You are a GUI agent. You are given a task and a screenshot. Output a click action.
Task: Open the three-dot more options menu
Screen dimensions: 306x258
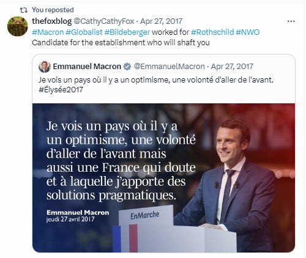coord(291,21)
